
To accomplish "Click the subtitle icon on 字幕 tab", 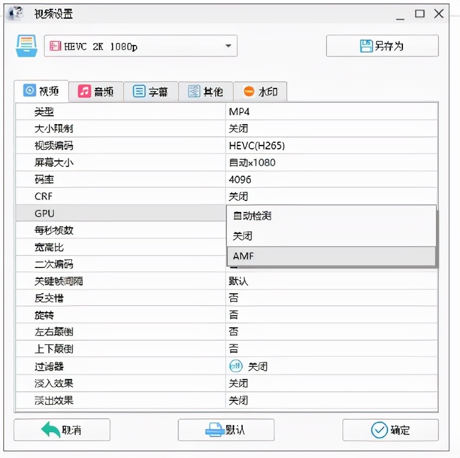I will pyautogui.click(x=139, y=91).
